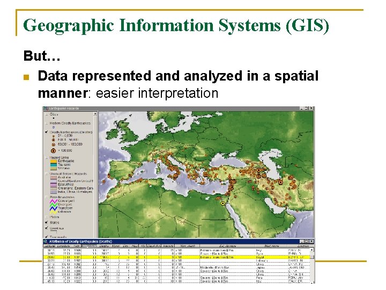Uncheck the Countries layer
This screenshot has width=386, height=290.
46,228
